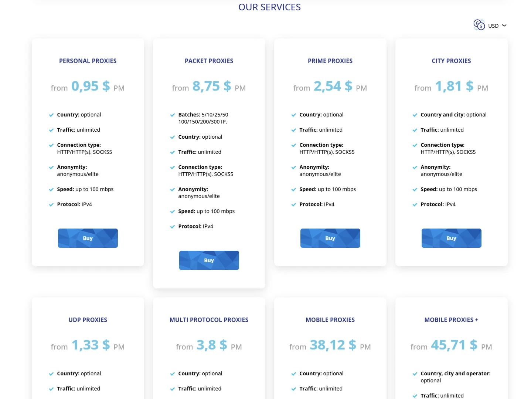Click the 1,33 $ price
The image size is (531, 399).
coord(91,345)
